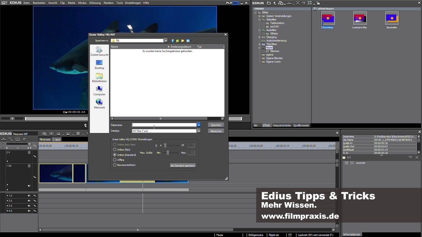Uncheck the Layouter checkbox
This screenshot has height=237, width=422.
point(346,163)
